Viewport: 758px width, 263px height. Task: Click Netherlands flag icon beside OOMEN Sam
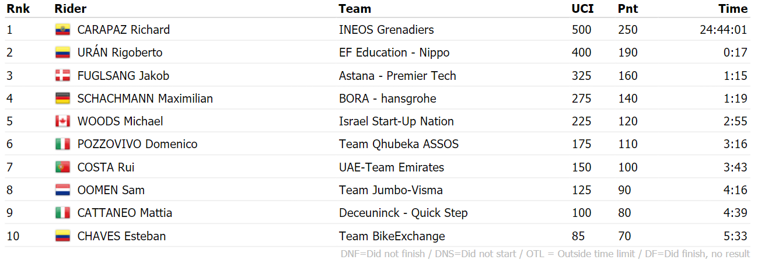(x=62, y=190)
